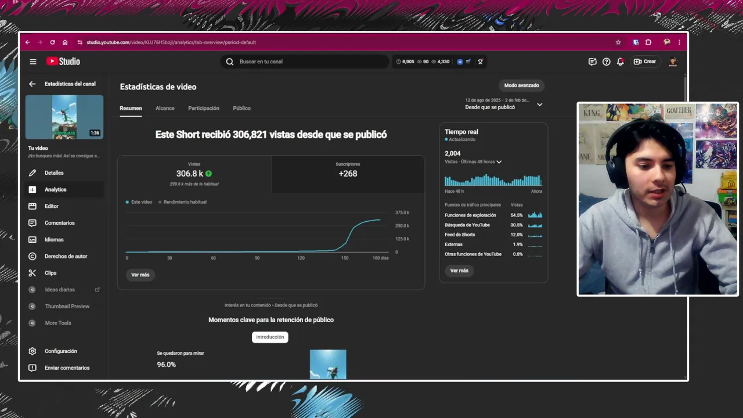The image size is (743, 418).
Task: Click the trophy icon in the stats bar
Action: click(x=480, y=62)
